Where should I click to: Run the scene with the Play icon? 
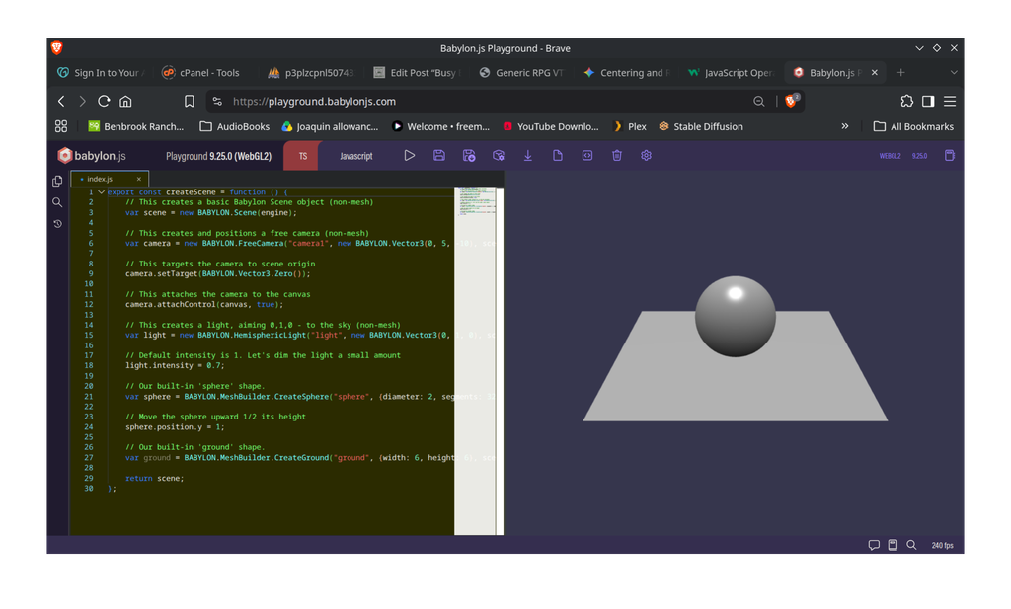(410, 155)
